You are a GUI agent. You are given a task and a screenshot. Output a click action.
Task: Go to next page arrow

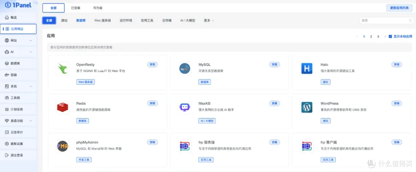click(385, 37)
